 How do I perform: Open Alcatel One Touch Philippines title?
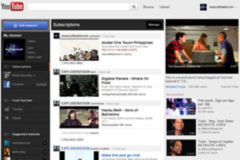point(127,42)
